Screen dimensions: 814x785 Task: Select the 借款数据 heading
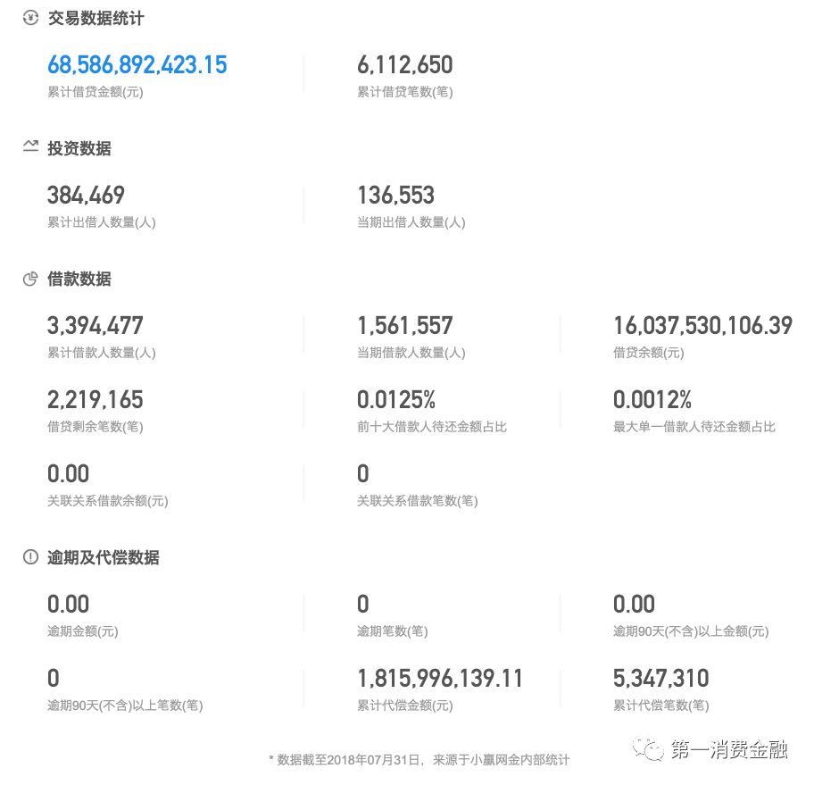[x=79, y=279]
